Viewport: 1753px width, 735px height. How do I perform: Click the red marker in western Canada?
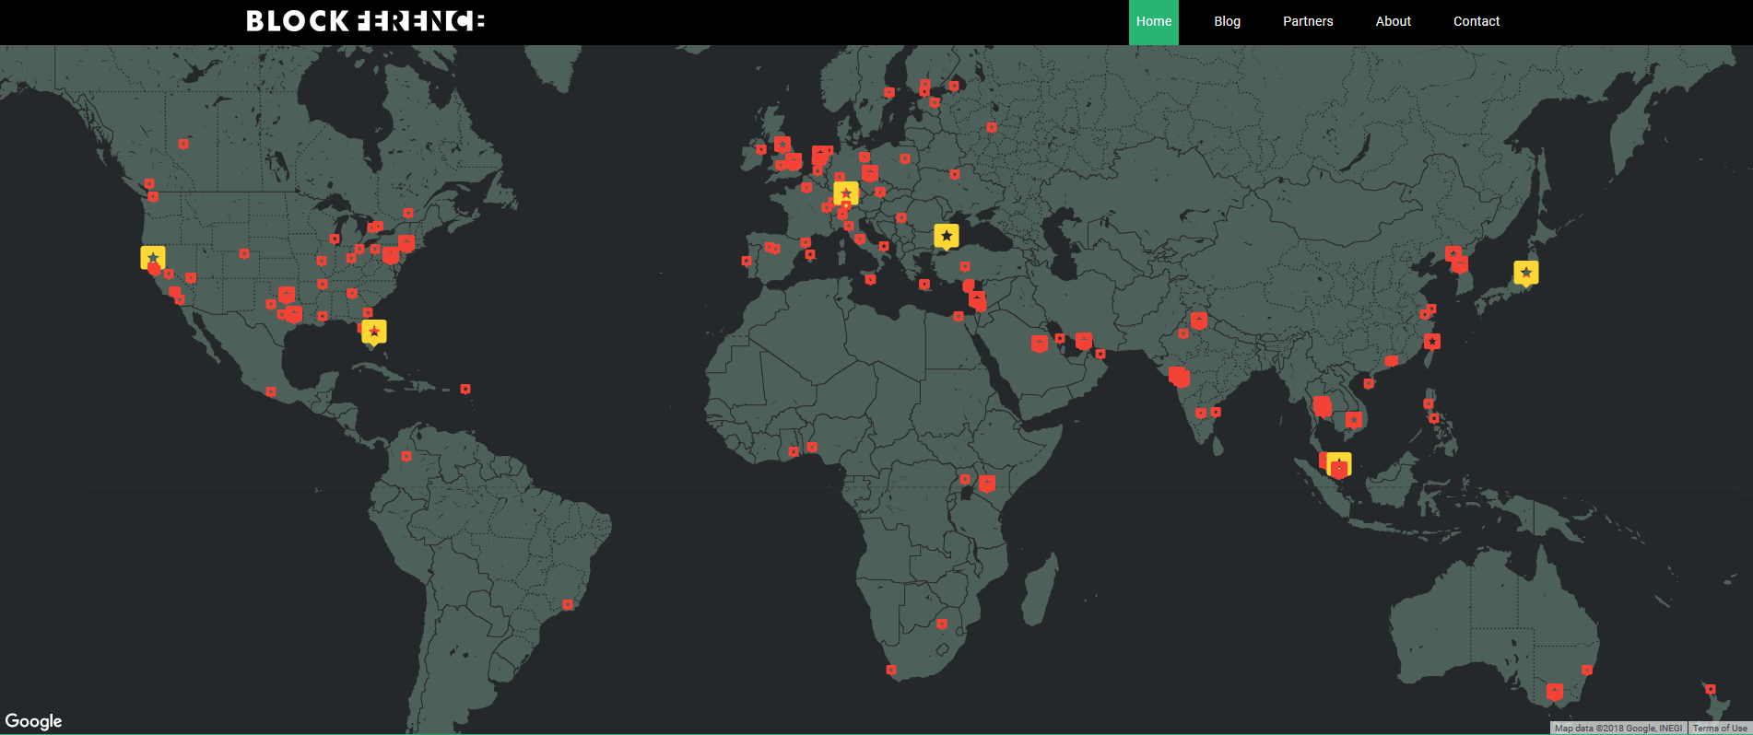point(183,144)
